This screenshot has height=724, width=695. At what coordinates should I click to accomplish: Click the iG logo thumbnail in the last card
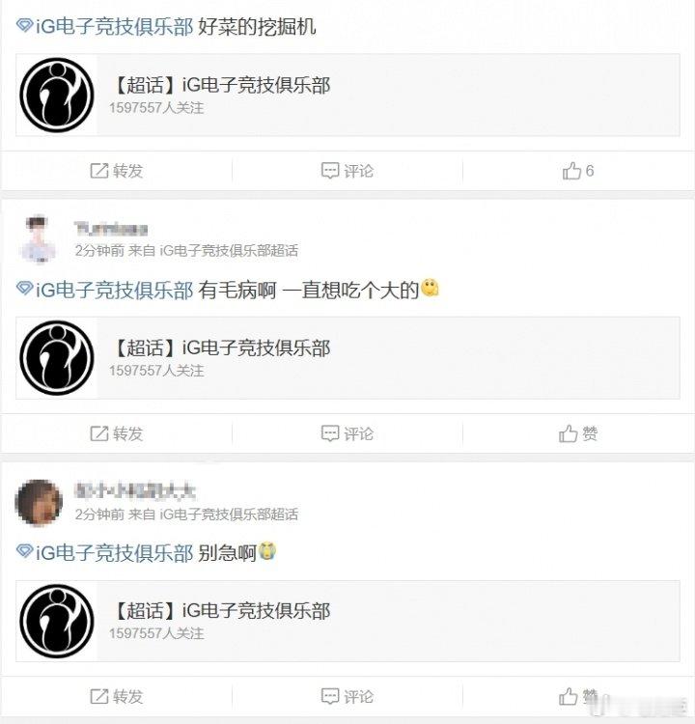[x=57, y=621]
